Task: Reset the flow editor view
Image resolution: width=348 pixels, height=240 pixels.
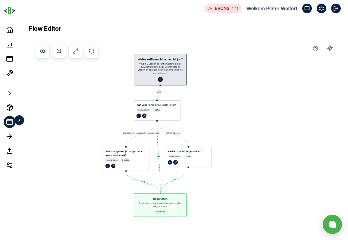Action: [91, 51]
